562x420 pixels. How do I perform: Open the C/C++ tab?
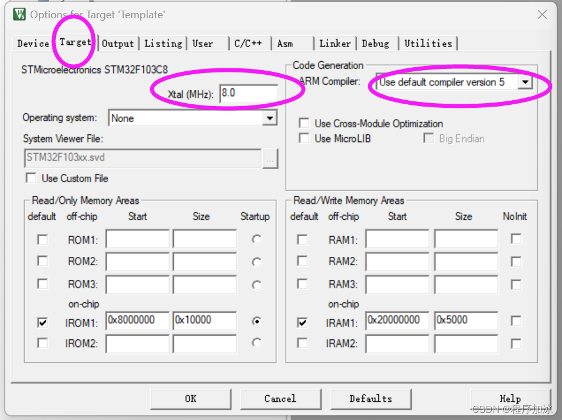(x=250, y=44)
